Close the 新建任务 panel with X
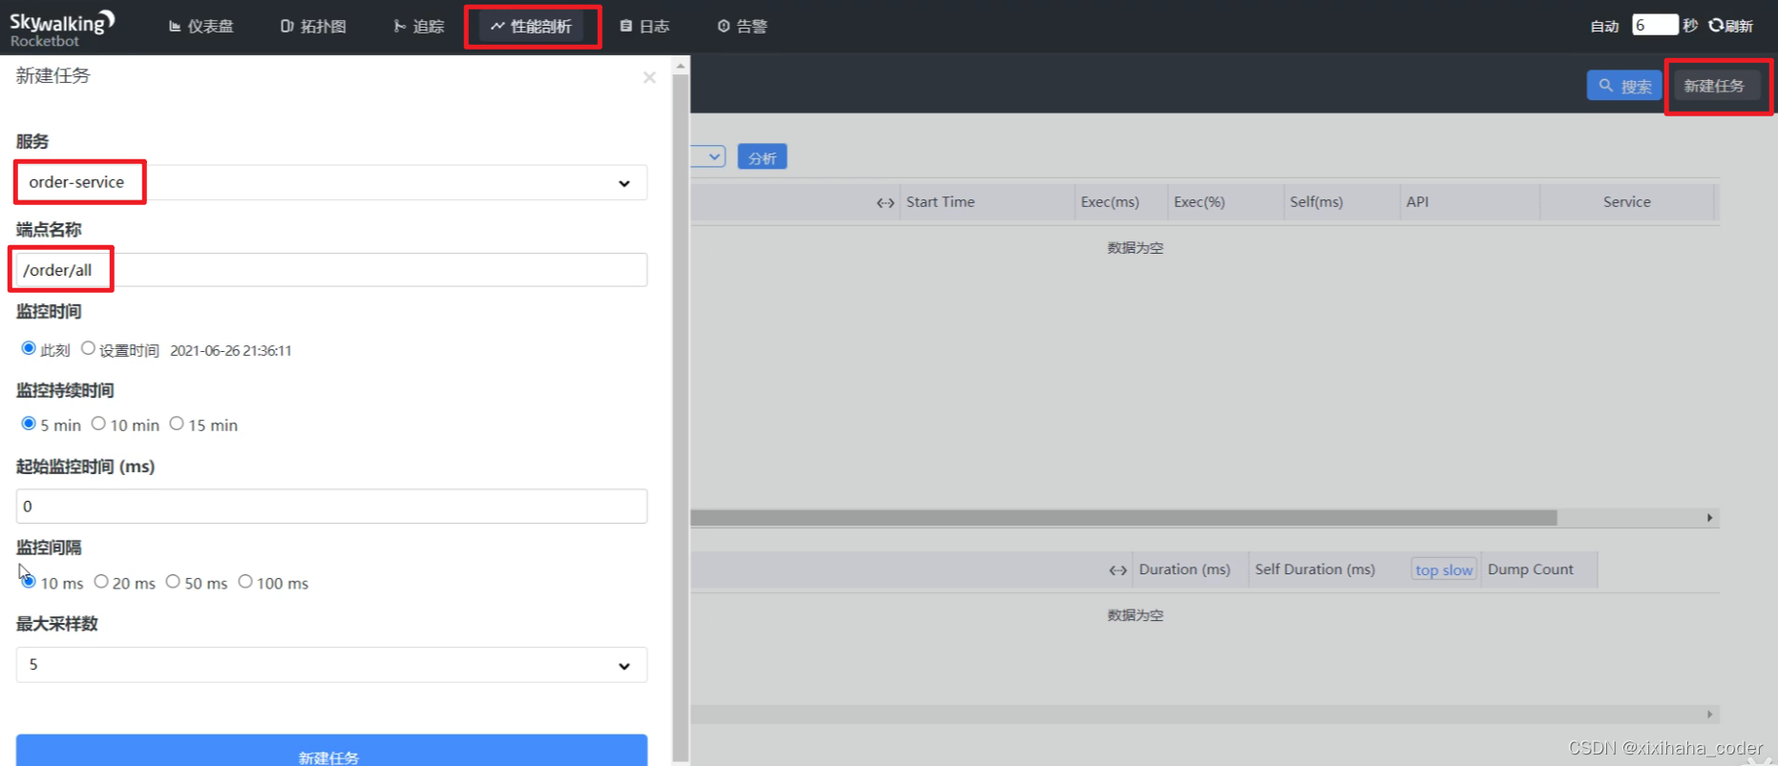The width and height of the screenshot is (1778, 766). coord(649,77)
